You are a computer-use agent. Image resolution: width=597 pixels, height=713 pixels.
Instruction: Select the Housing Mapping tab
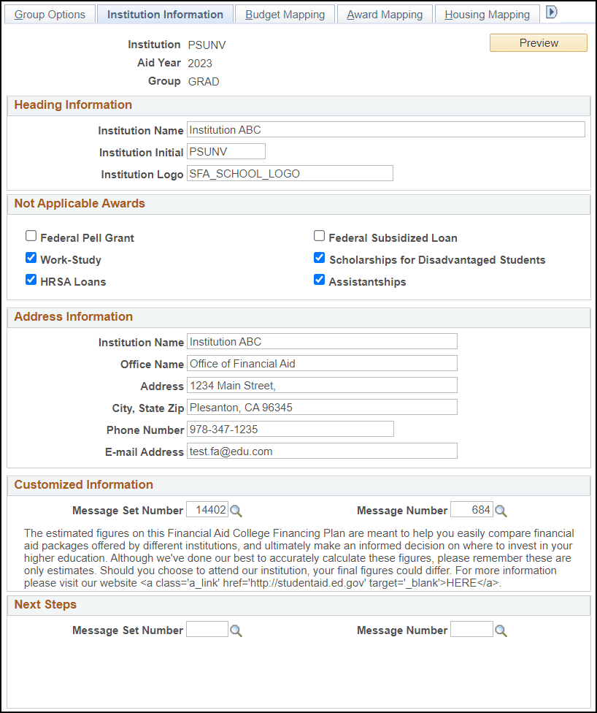point(487,13)
